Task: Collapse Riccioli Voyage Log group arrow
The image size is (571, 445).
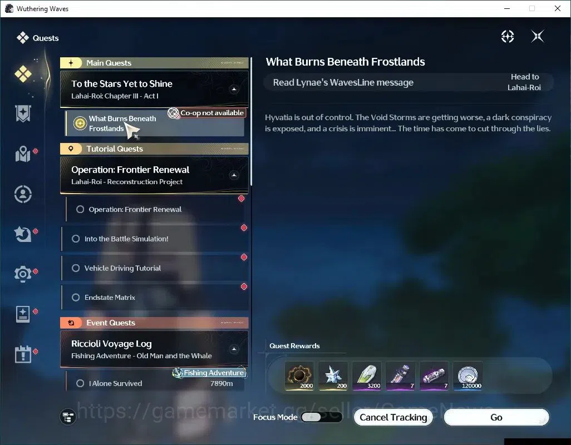Action: click(x=234, y=349)
